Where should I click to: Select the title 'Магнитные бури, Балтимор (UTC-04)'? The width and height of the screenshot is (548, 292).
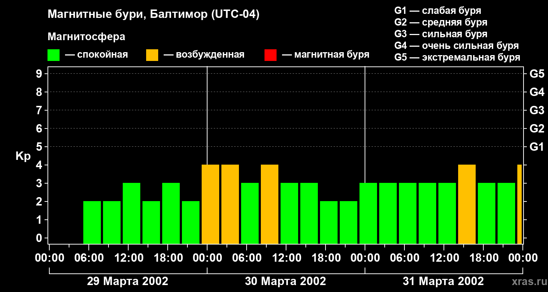click(153, 15)
